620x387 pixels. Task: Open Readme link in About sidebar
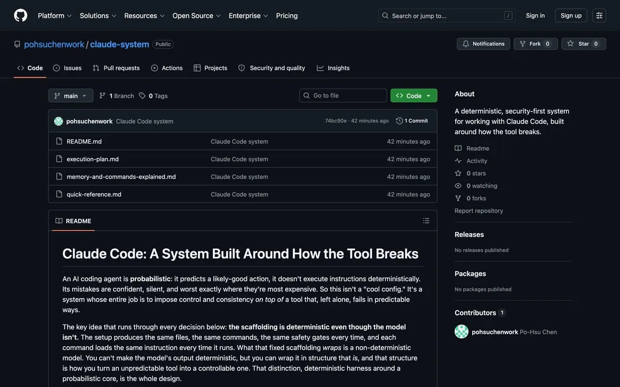[x=472, y=148]
